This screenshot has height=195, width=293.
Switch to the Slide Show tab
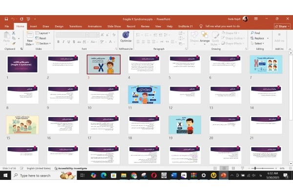point(114,26)
